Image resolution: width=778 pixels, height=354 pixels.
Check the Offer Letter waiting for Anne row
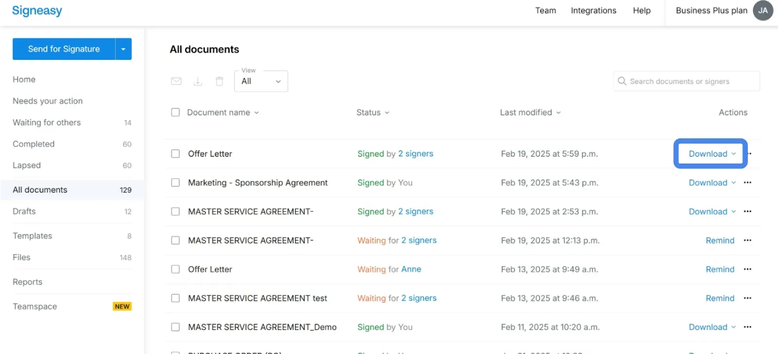point(176,269)
